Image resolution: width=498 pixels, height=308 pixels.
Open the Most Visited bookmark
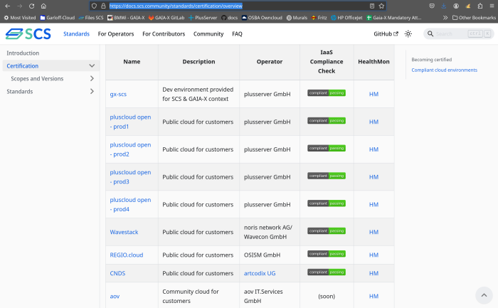(x=20, y=18)
